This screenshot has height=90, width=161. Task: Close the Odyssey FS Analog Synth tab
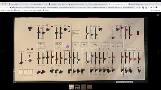[147, 4]
